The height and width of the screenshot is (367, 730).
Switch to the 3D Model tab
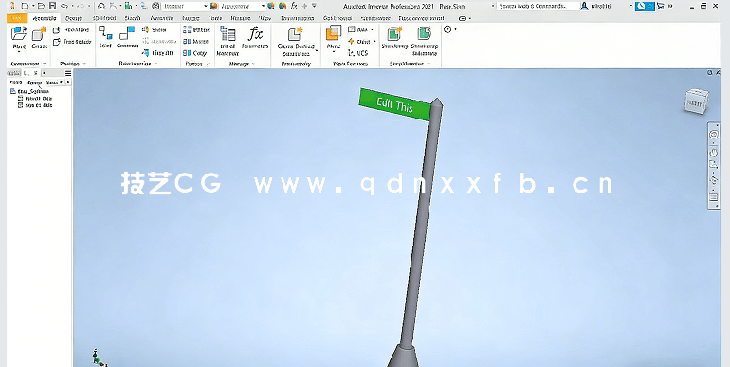[104, 18]
